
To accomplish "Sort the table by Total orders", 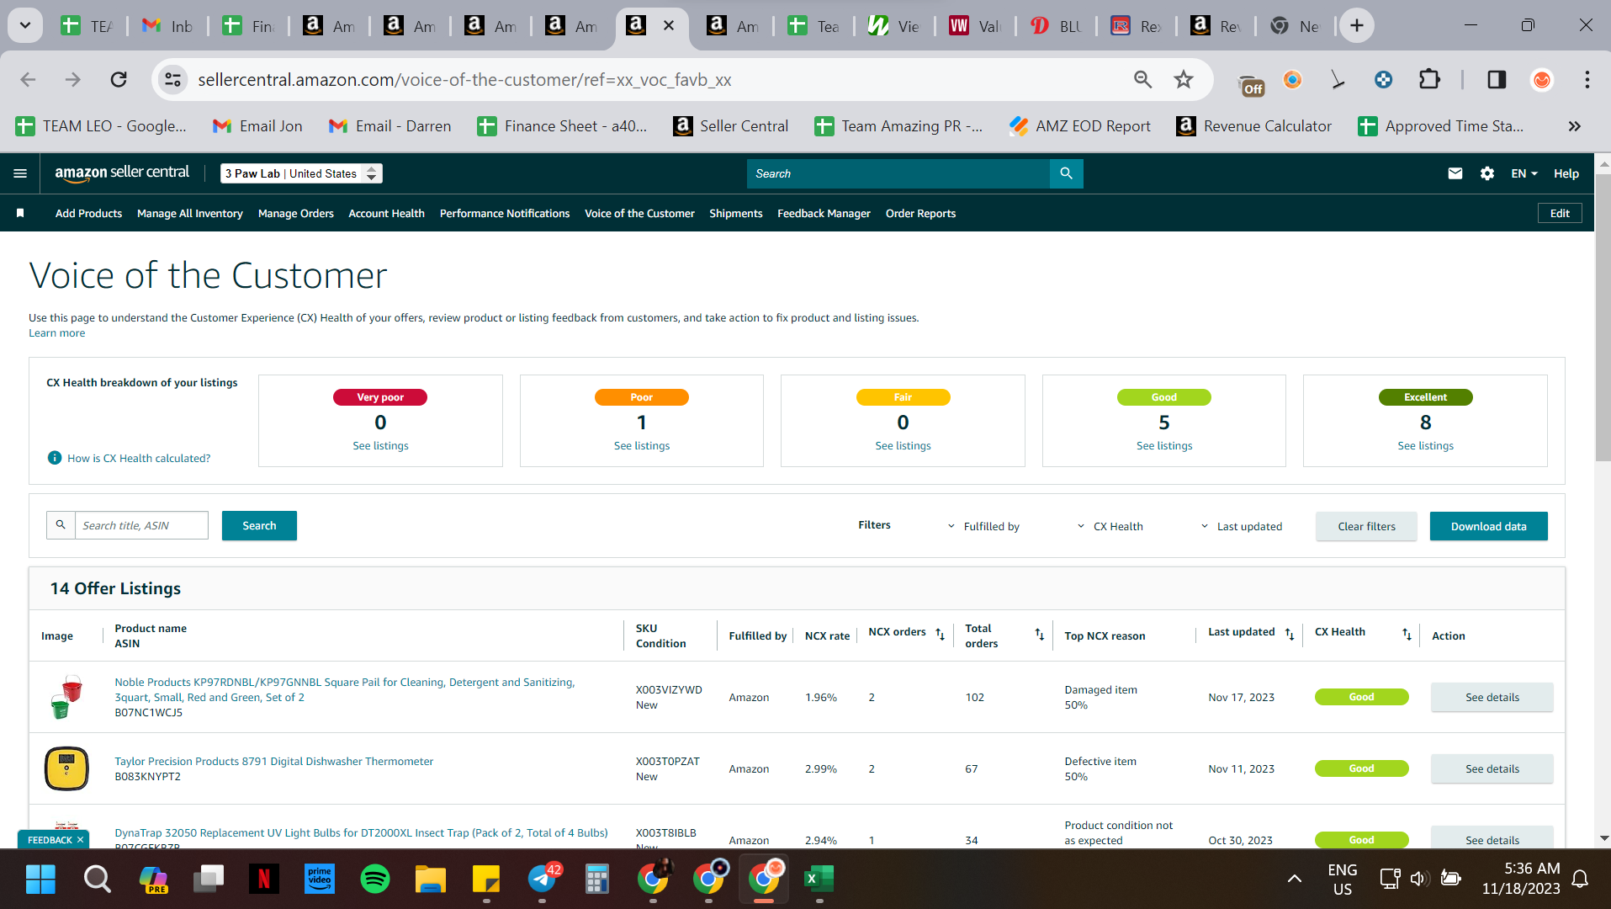I will 1039,635.
